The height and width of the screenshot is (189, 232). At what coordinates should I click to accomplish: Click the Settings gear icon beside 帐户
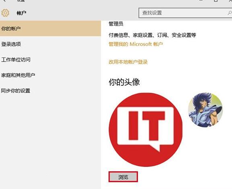click(5, 13)
